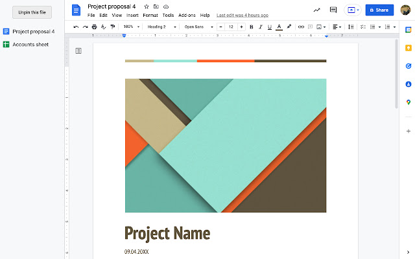The width and height of the screenshot is (415, 259).
Task: Select the geometric cover image
Action: 226,146
